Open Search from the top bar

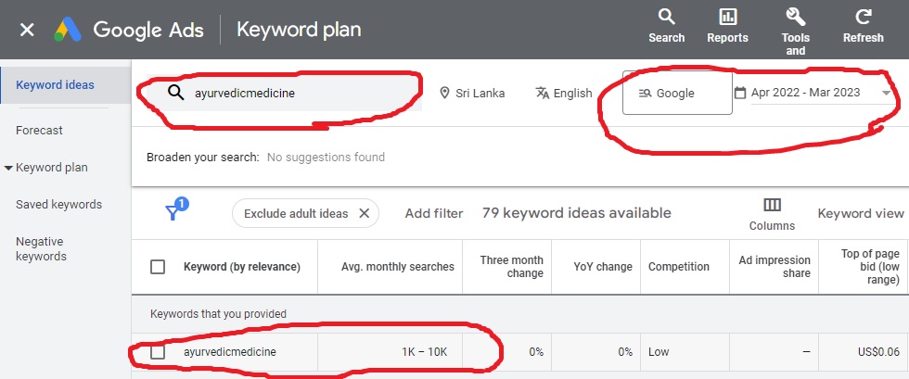tap(666, 26)
